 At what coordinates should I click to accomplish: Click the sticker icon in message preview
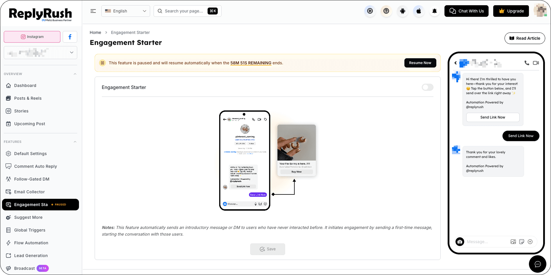coord(522,242)
